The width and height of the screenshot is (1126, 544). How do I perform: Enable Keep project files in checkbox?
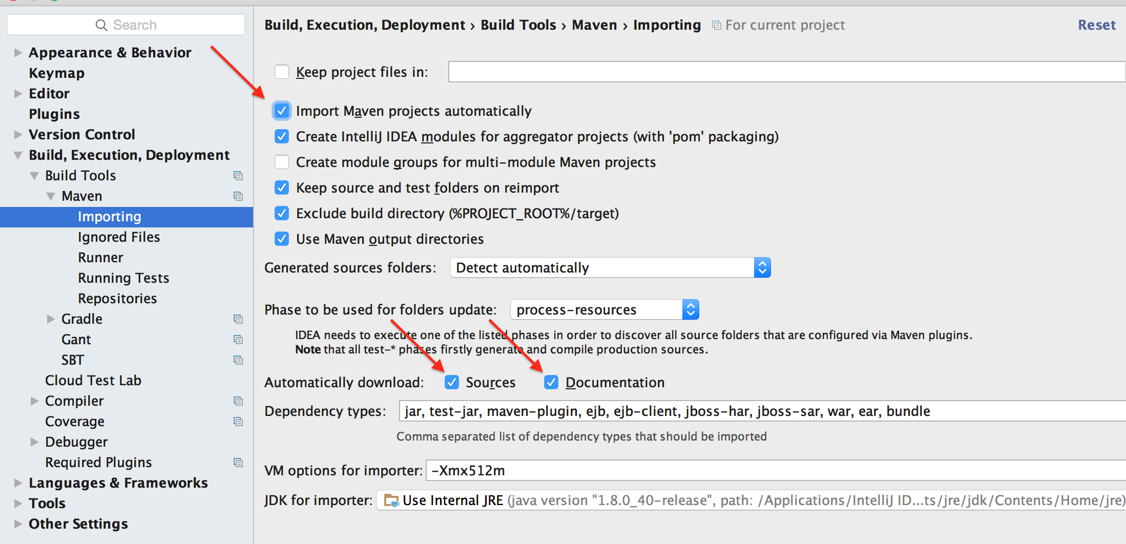coord(282,72)
